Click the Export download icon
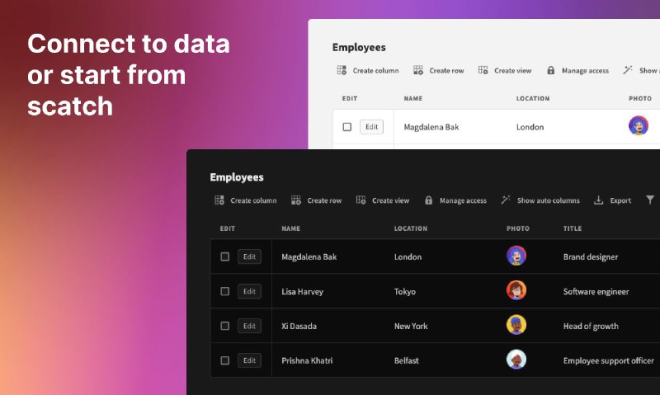 click(x=598, y=200)
